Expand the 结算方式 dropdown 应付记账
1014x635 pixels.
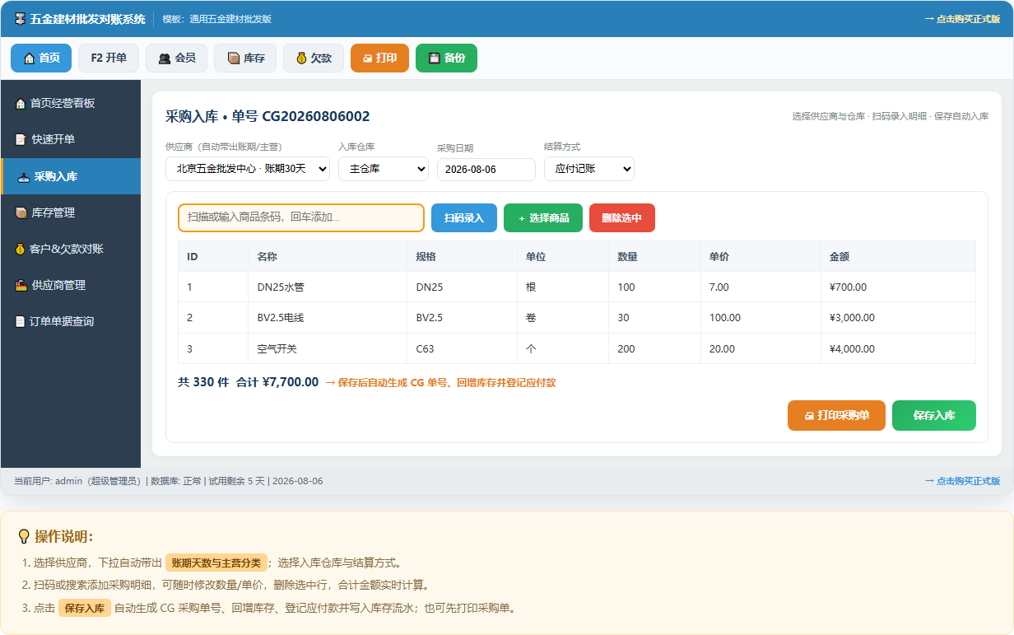589,169
